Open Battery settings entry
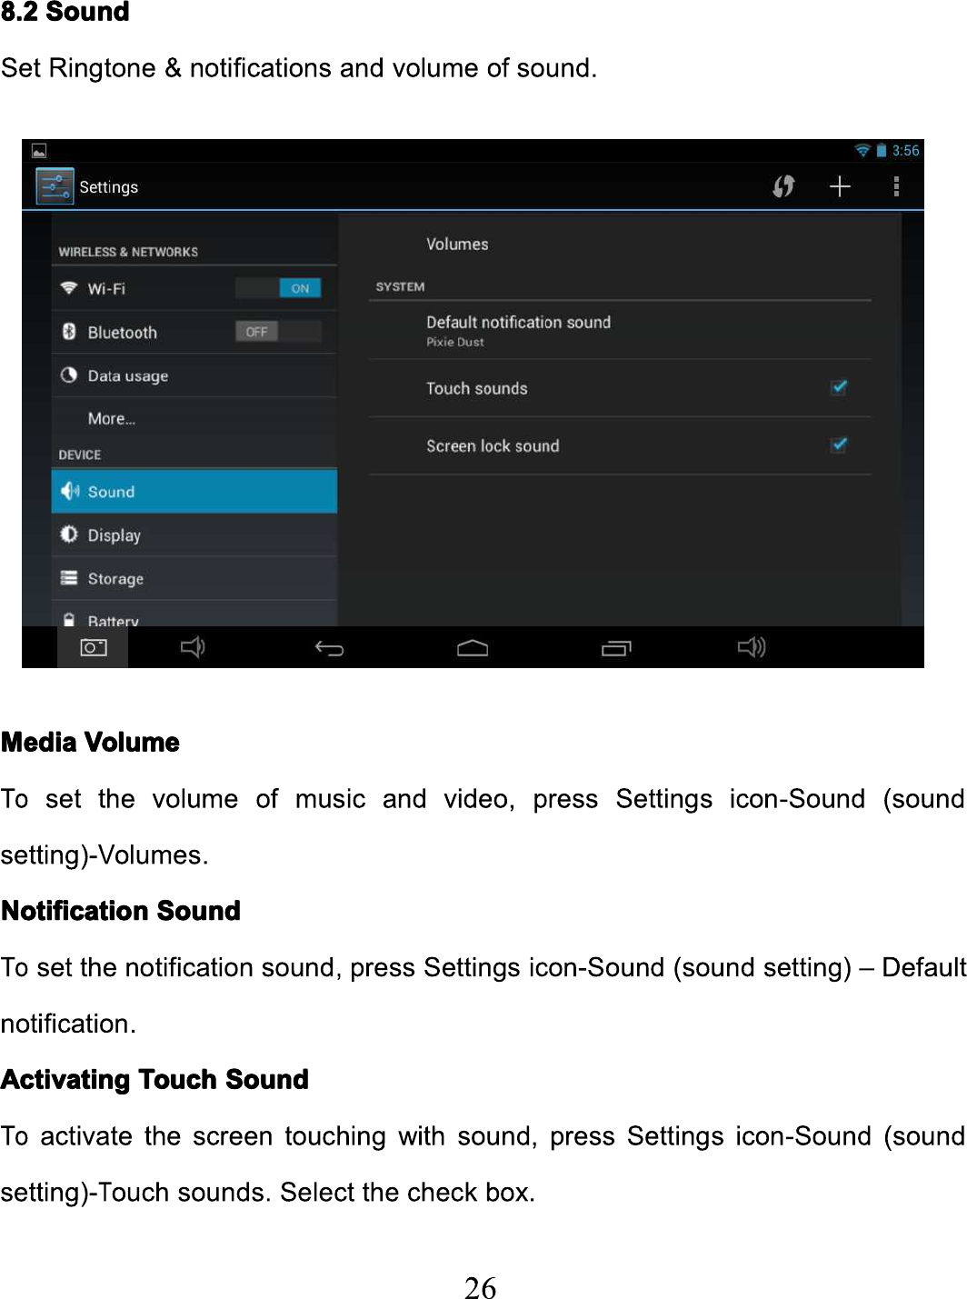This screenshot has width=967, height=1299. (194, 615)
